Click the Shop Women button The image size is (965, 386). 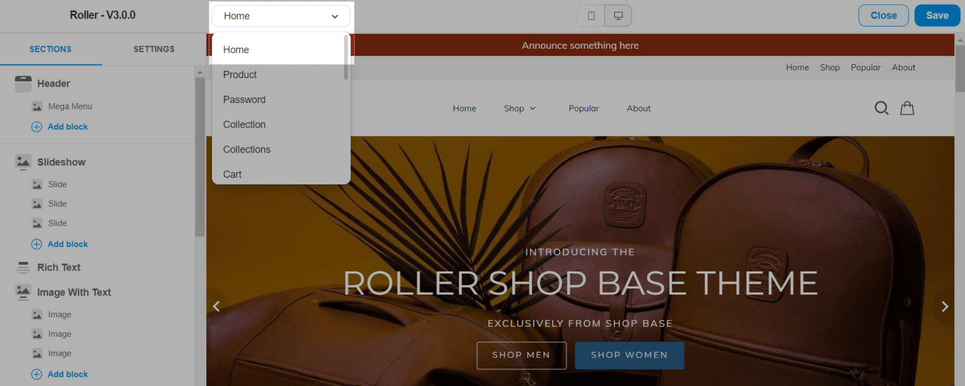coord(629,355)
